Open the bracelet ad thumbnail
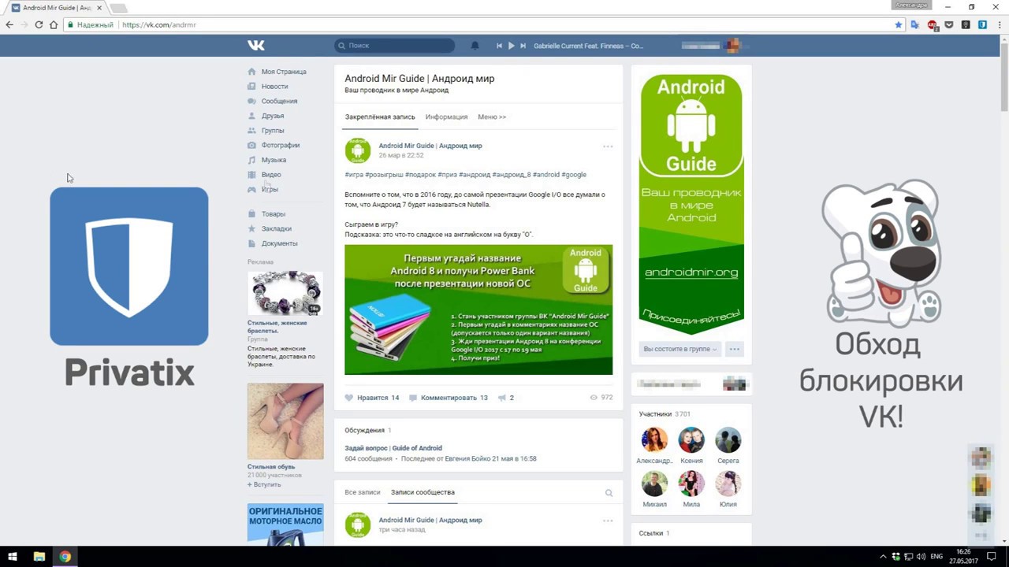 coord(285,293)
